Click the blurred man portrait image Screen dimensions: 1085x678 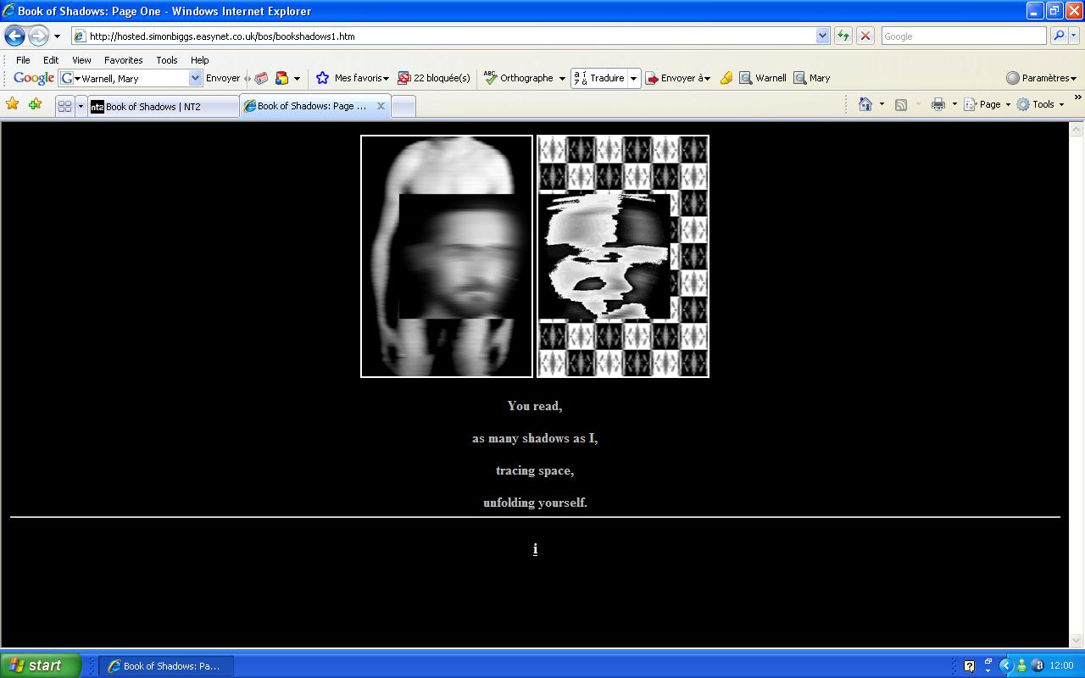(x=447, y=256)
